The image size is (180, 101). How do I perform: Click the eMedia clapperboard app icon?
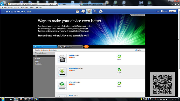click(x=62, y=59)
